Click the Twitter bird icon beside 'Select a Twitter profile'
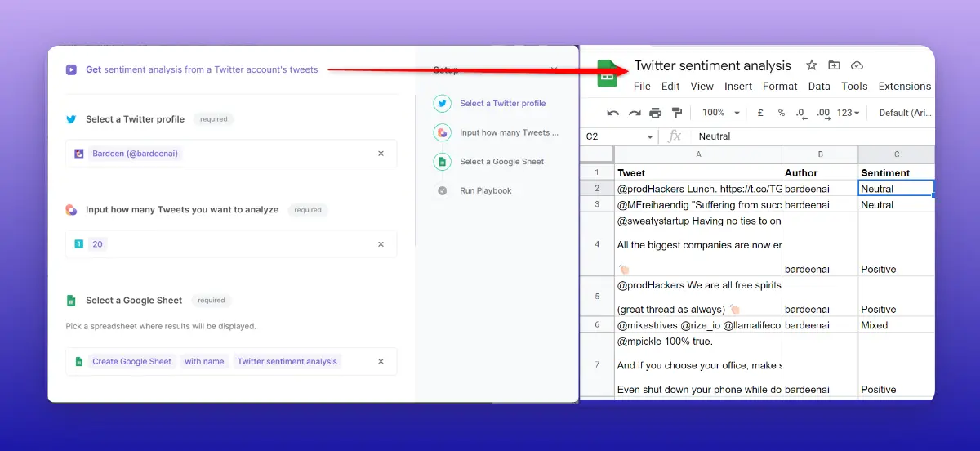 (x=72, y=119)
